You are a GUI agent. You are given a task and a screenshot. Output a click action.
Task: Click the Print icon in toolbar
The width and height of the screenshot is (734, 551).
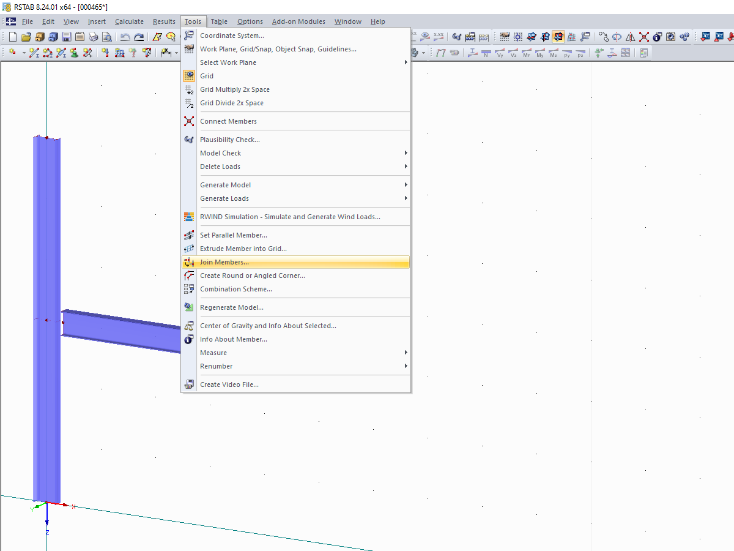94,37
